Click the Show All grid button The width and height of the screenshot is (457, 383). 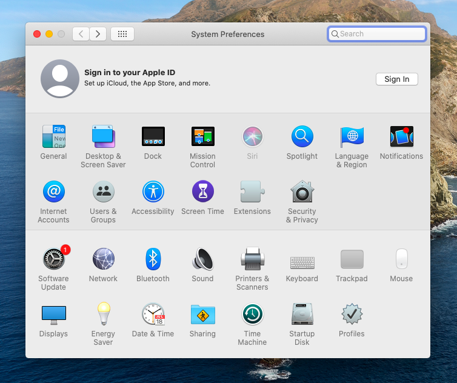(122, 34)
